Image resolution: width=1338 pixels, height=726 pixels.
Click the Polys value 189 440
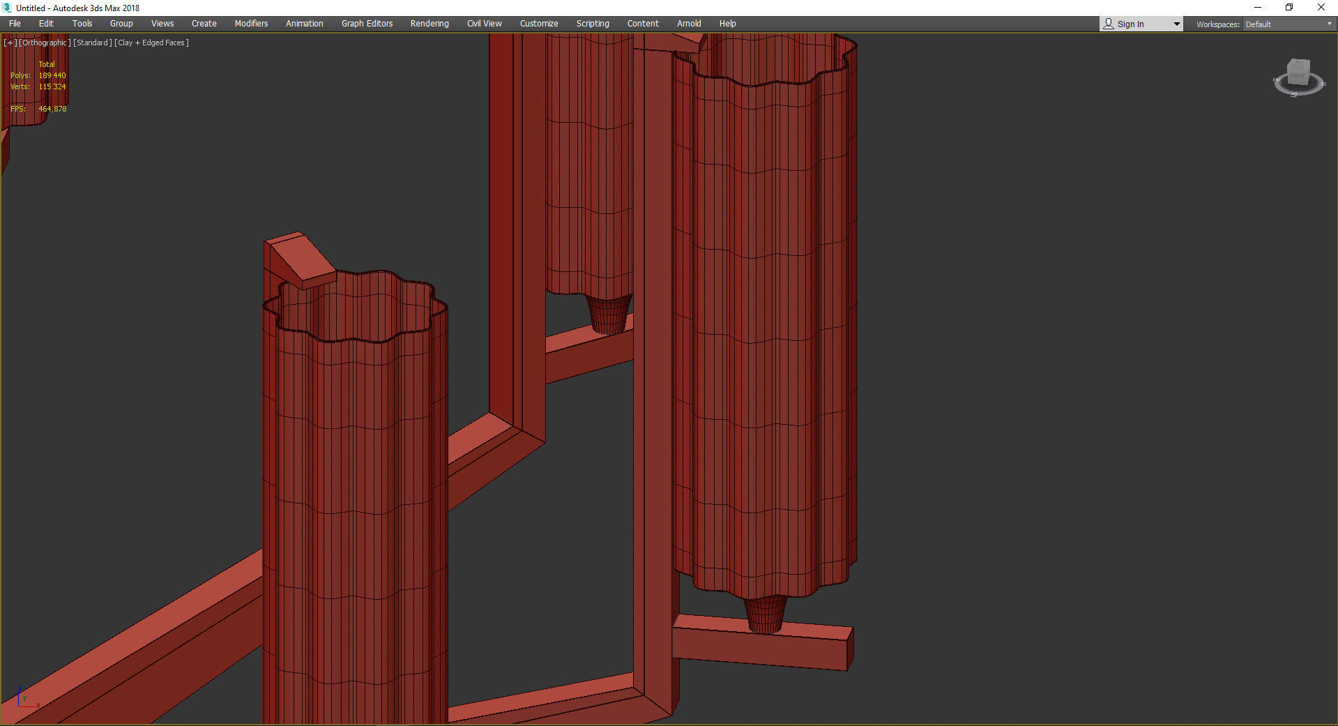(x=52, y=75)
